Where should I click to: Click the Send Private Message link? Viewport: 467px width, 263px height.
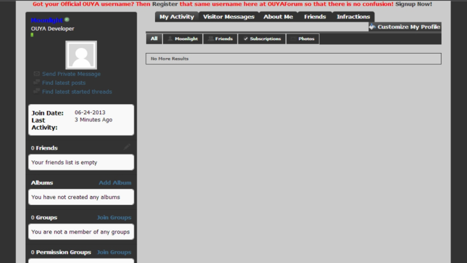coord(71,74)
